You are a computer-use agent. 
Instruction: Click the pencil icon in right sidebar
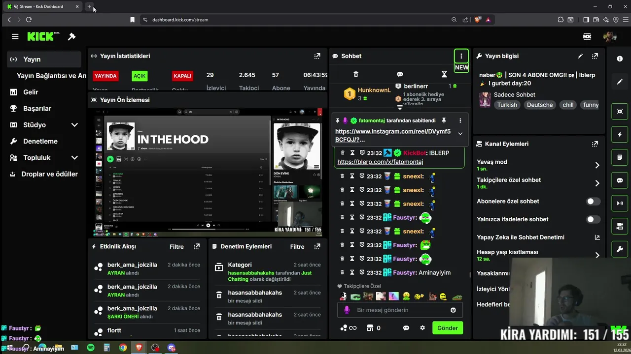pos(620,82)
